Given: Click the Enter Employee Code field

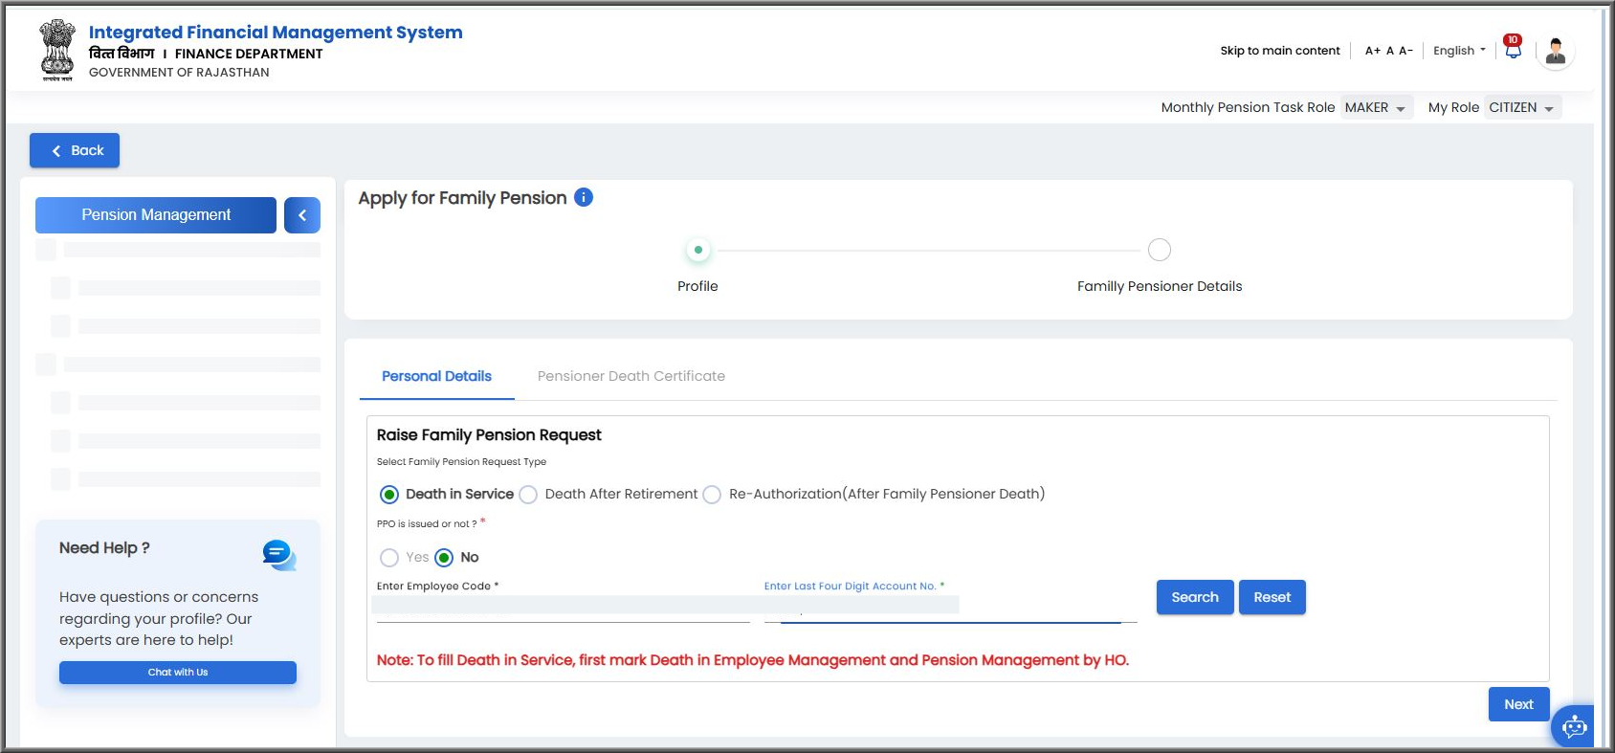Looking at the screenshot, I should coord(564,607).
